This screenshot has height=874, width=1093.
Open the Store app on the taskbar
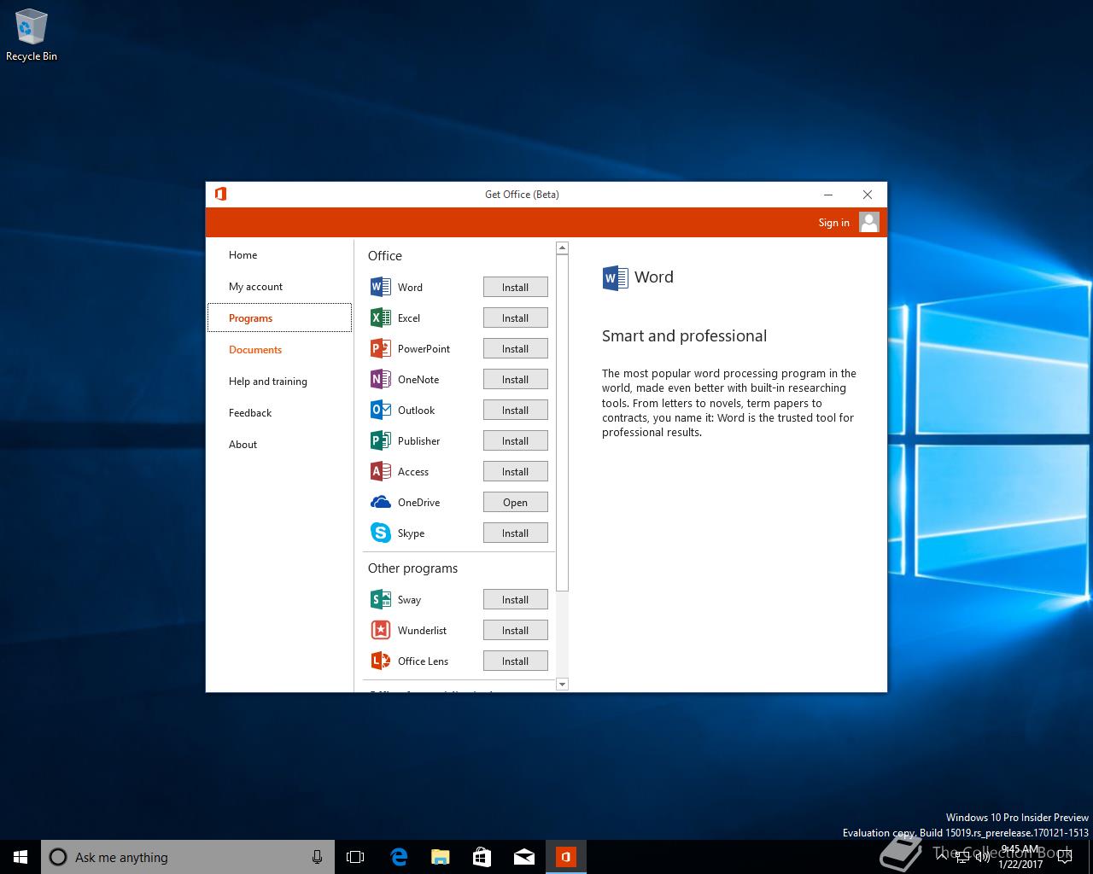point(482,857)
